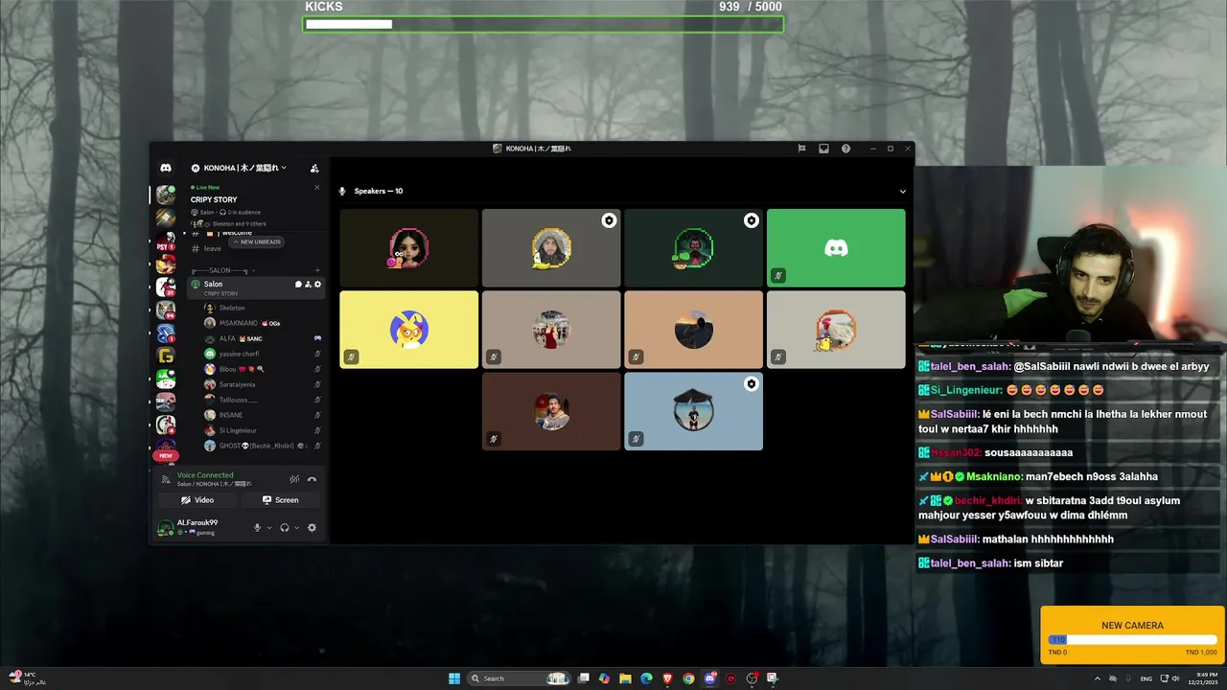The image size is (1227, 690).
Task: Open Brave browser from taskbar
Action: point(667,678)
